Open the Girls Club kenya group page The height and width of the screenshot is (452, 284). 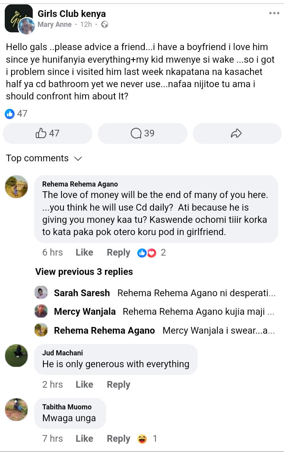tap(71, 14)
